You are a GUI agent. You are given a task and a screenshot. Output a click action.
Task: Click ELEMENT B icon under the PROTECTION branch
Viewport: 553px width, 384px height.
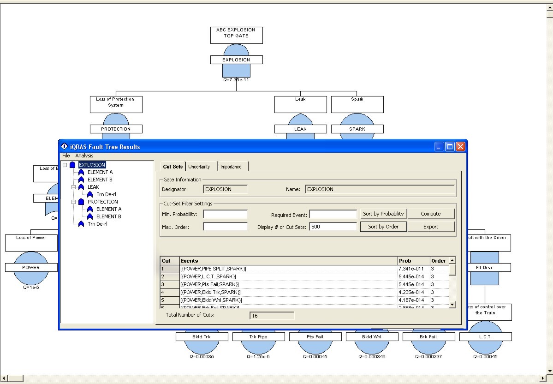coord(90,217)
